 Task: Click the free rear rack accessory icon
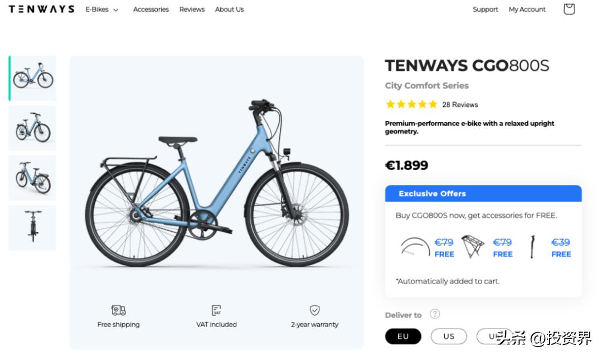[x=473, y=247]
